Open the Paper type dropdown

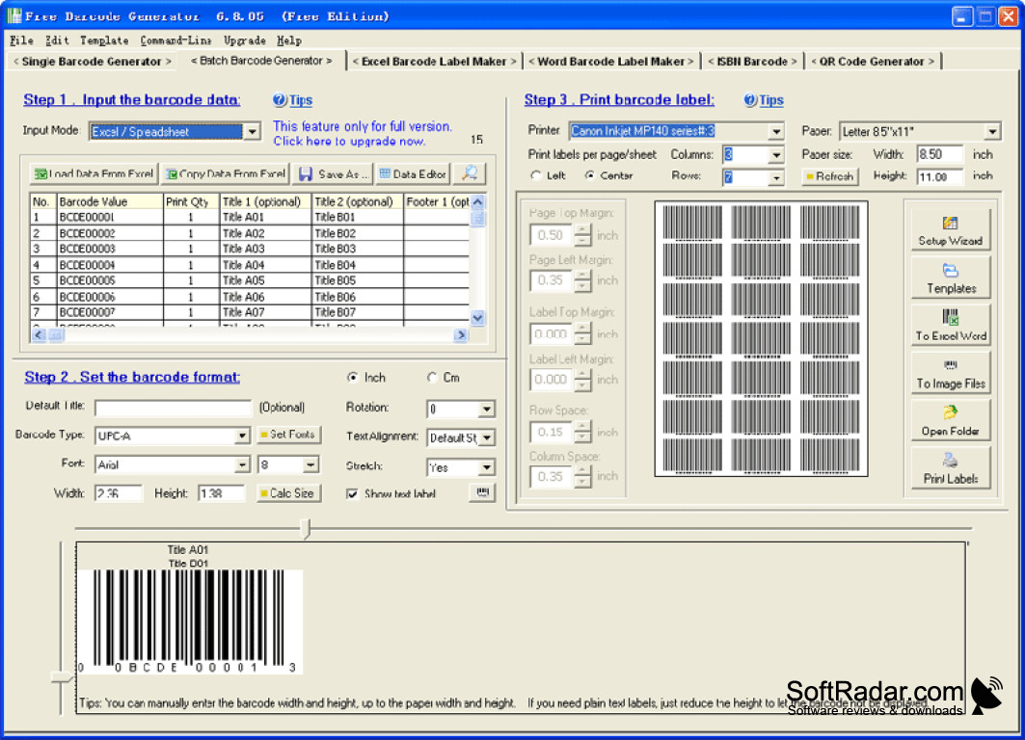pyautogui.click(x=992, y=131)
